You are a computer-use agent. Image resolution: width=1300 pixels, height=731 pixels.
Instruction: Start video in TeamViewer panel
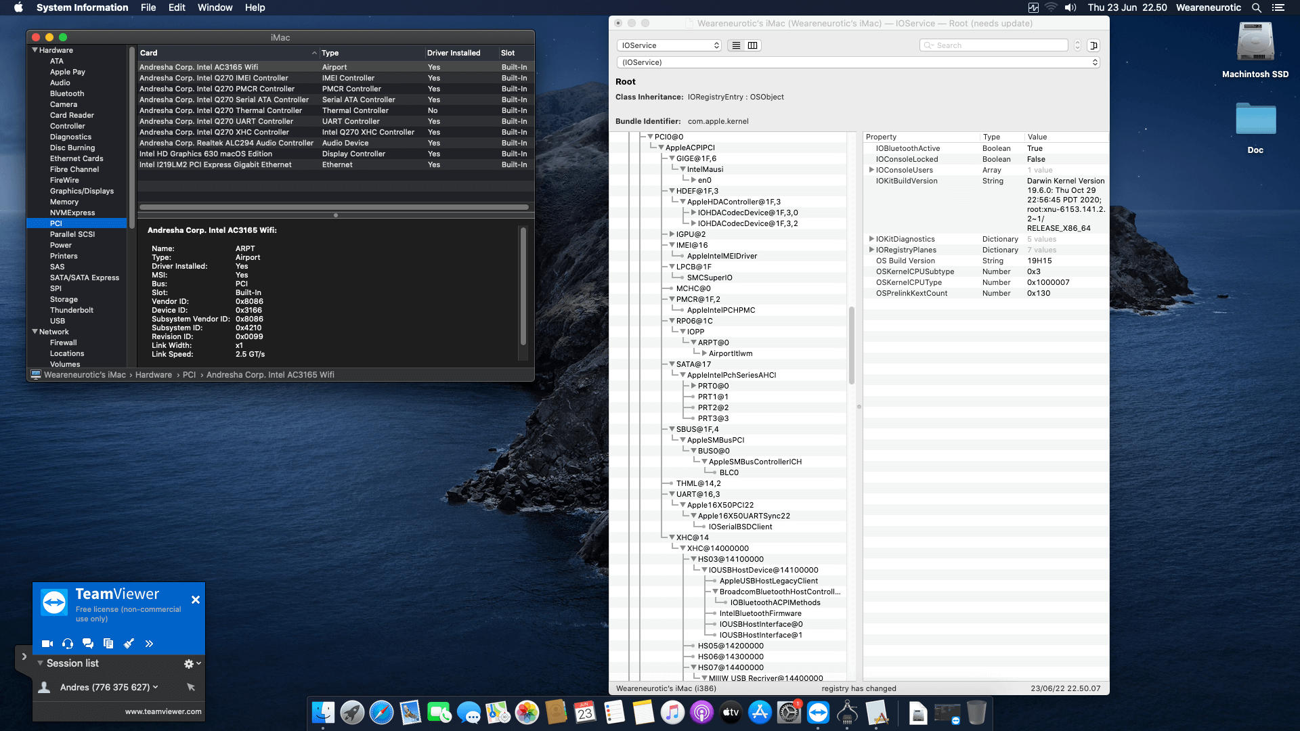[x=47, y=644]
